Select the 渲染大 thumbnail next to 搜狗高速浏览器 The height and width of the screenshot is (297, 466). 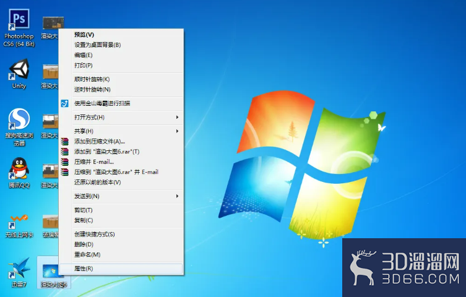click(50, 126)
